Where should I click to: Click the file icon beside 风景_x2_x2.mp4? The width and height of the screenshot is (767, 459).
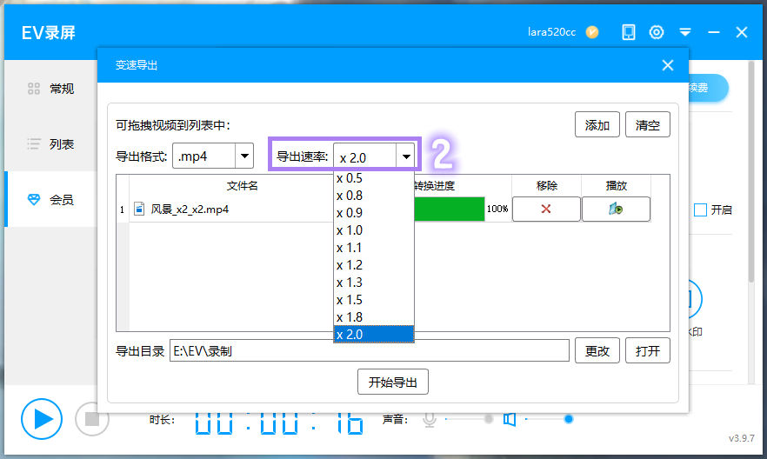[139, 210]
